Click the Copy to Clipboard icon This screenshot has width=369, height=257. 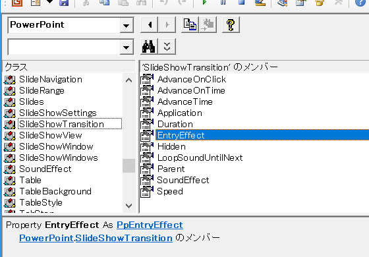click(x=190, y=25)
